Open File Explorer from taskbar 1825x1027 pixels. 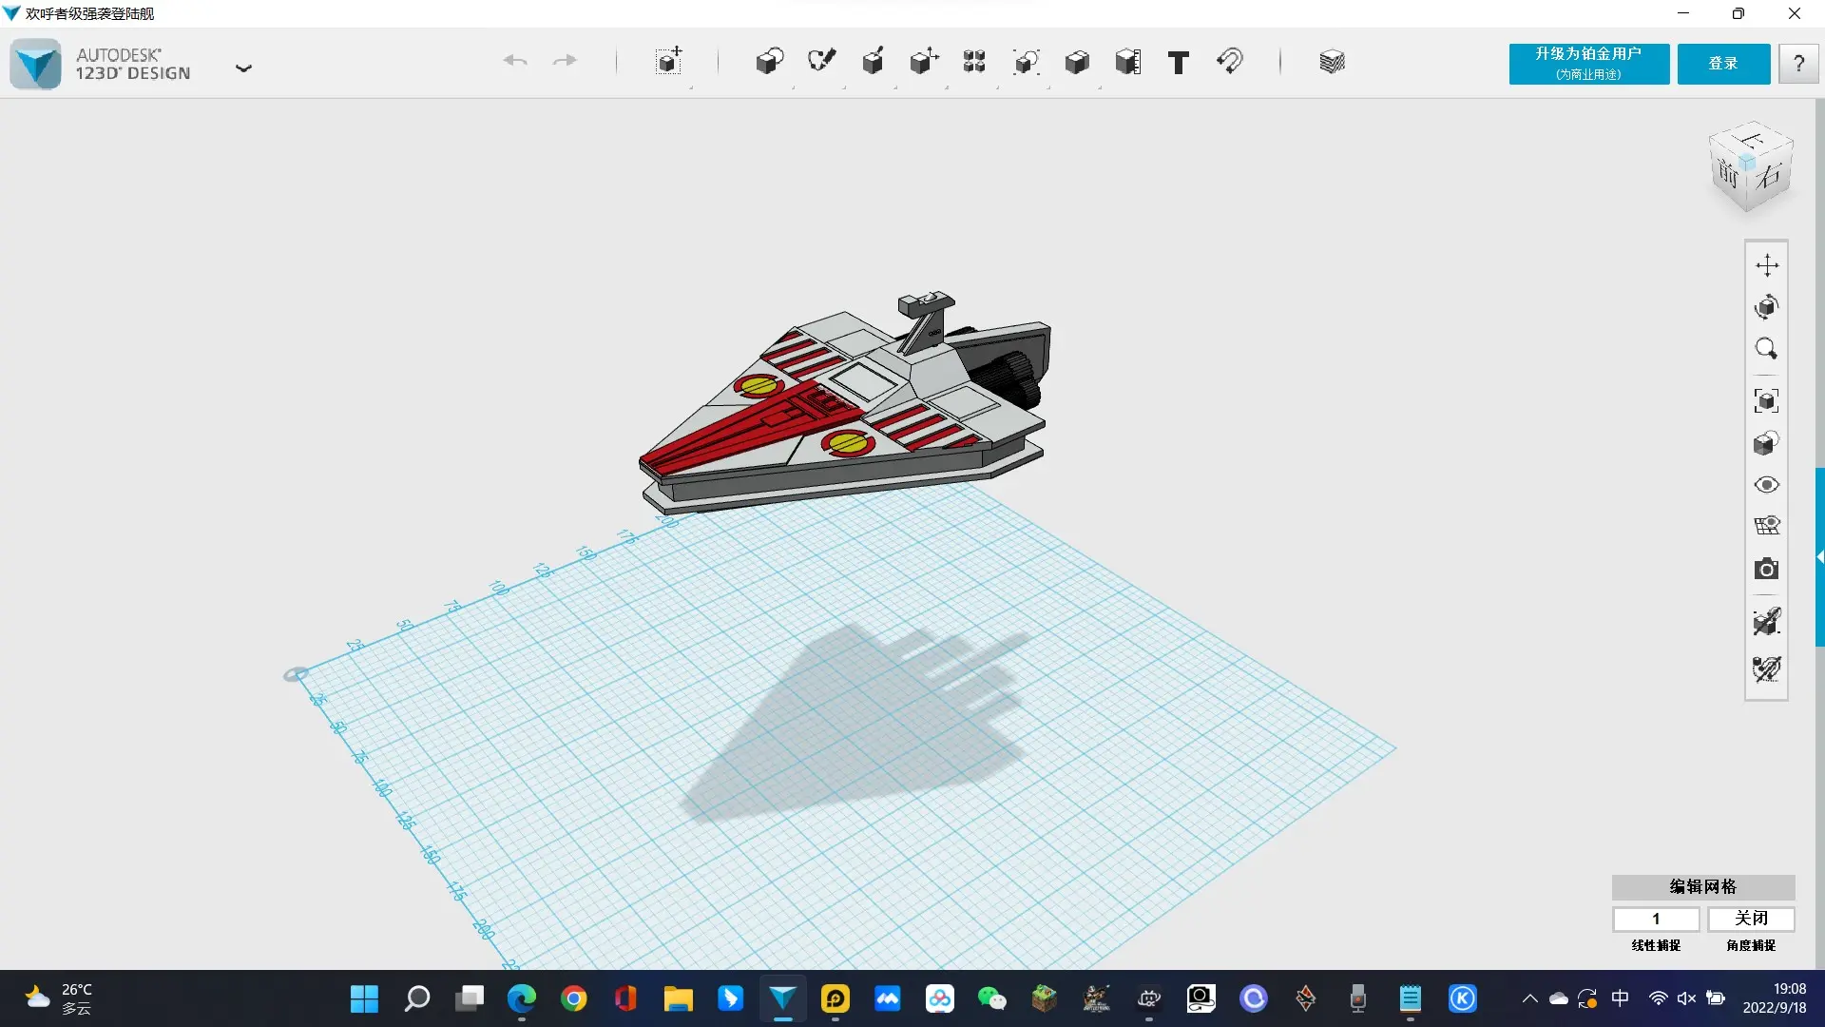tap(678, 998)
